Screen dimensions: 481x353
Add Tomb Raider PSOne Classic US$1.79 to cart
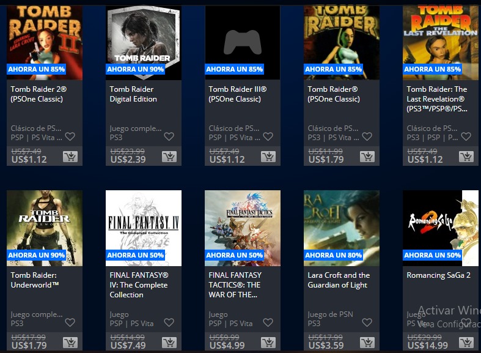tap(367, 157)
